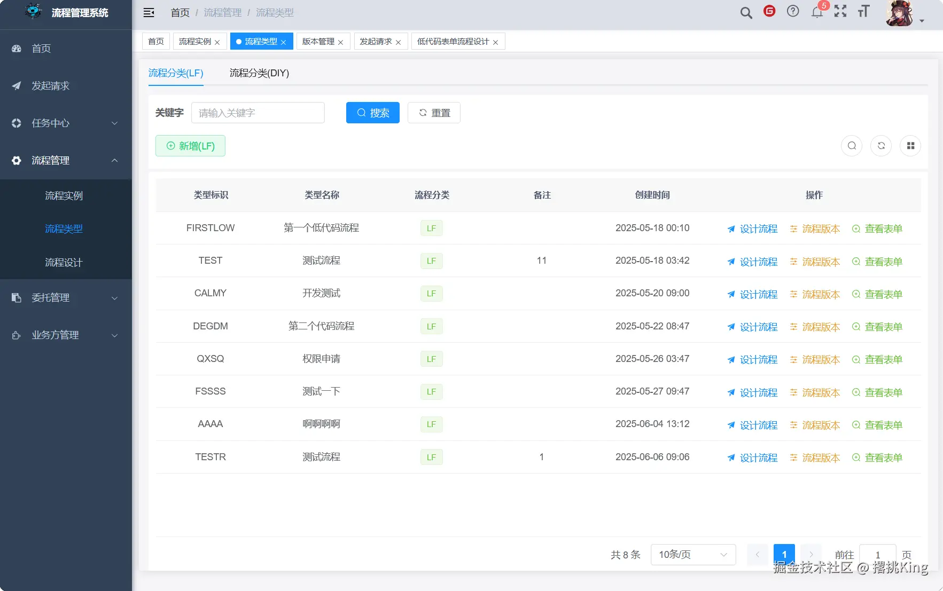Expand 业务方管理 sidebar menu
Viewport: 943px width, 591px height.
click(66, 335)
